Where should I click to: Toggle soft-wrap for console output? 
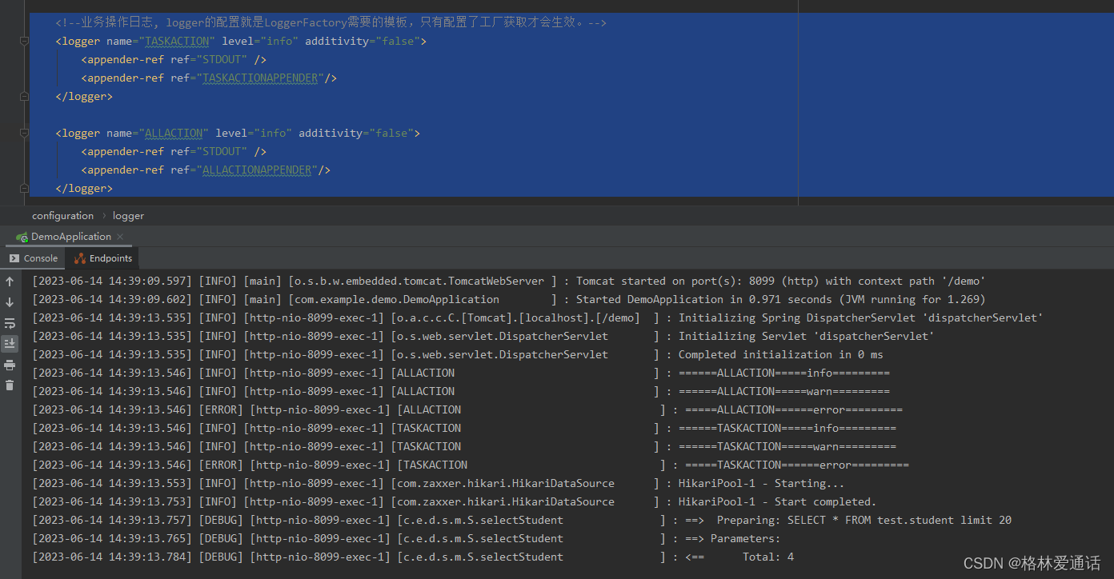click(10, 323)
